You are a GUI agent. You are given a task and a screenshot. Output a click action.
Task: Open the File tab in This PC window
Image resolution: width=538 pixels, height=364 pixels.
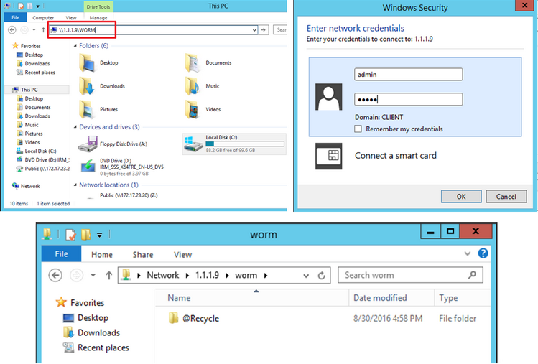pos(15,17)
